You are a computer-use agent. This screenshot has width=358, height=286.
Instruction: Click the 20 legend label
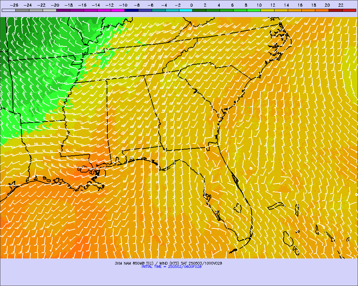[x=327, y=5]
